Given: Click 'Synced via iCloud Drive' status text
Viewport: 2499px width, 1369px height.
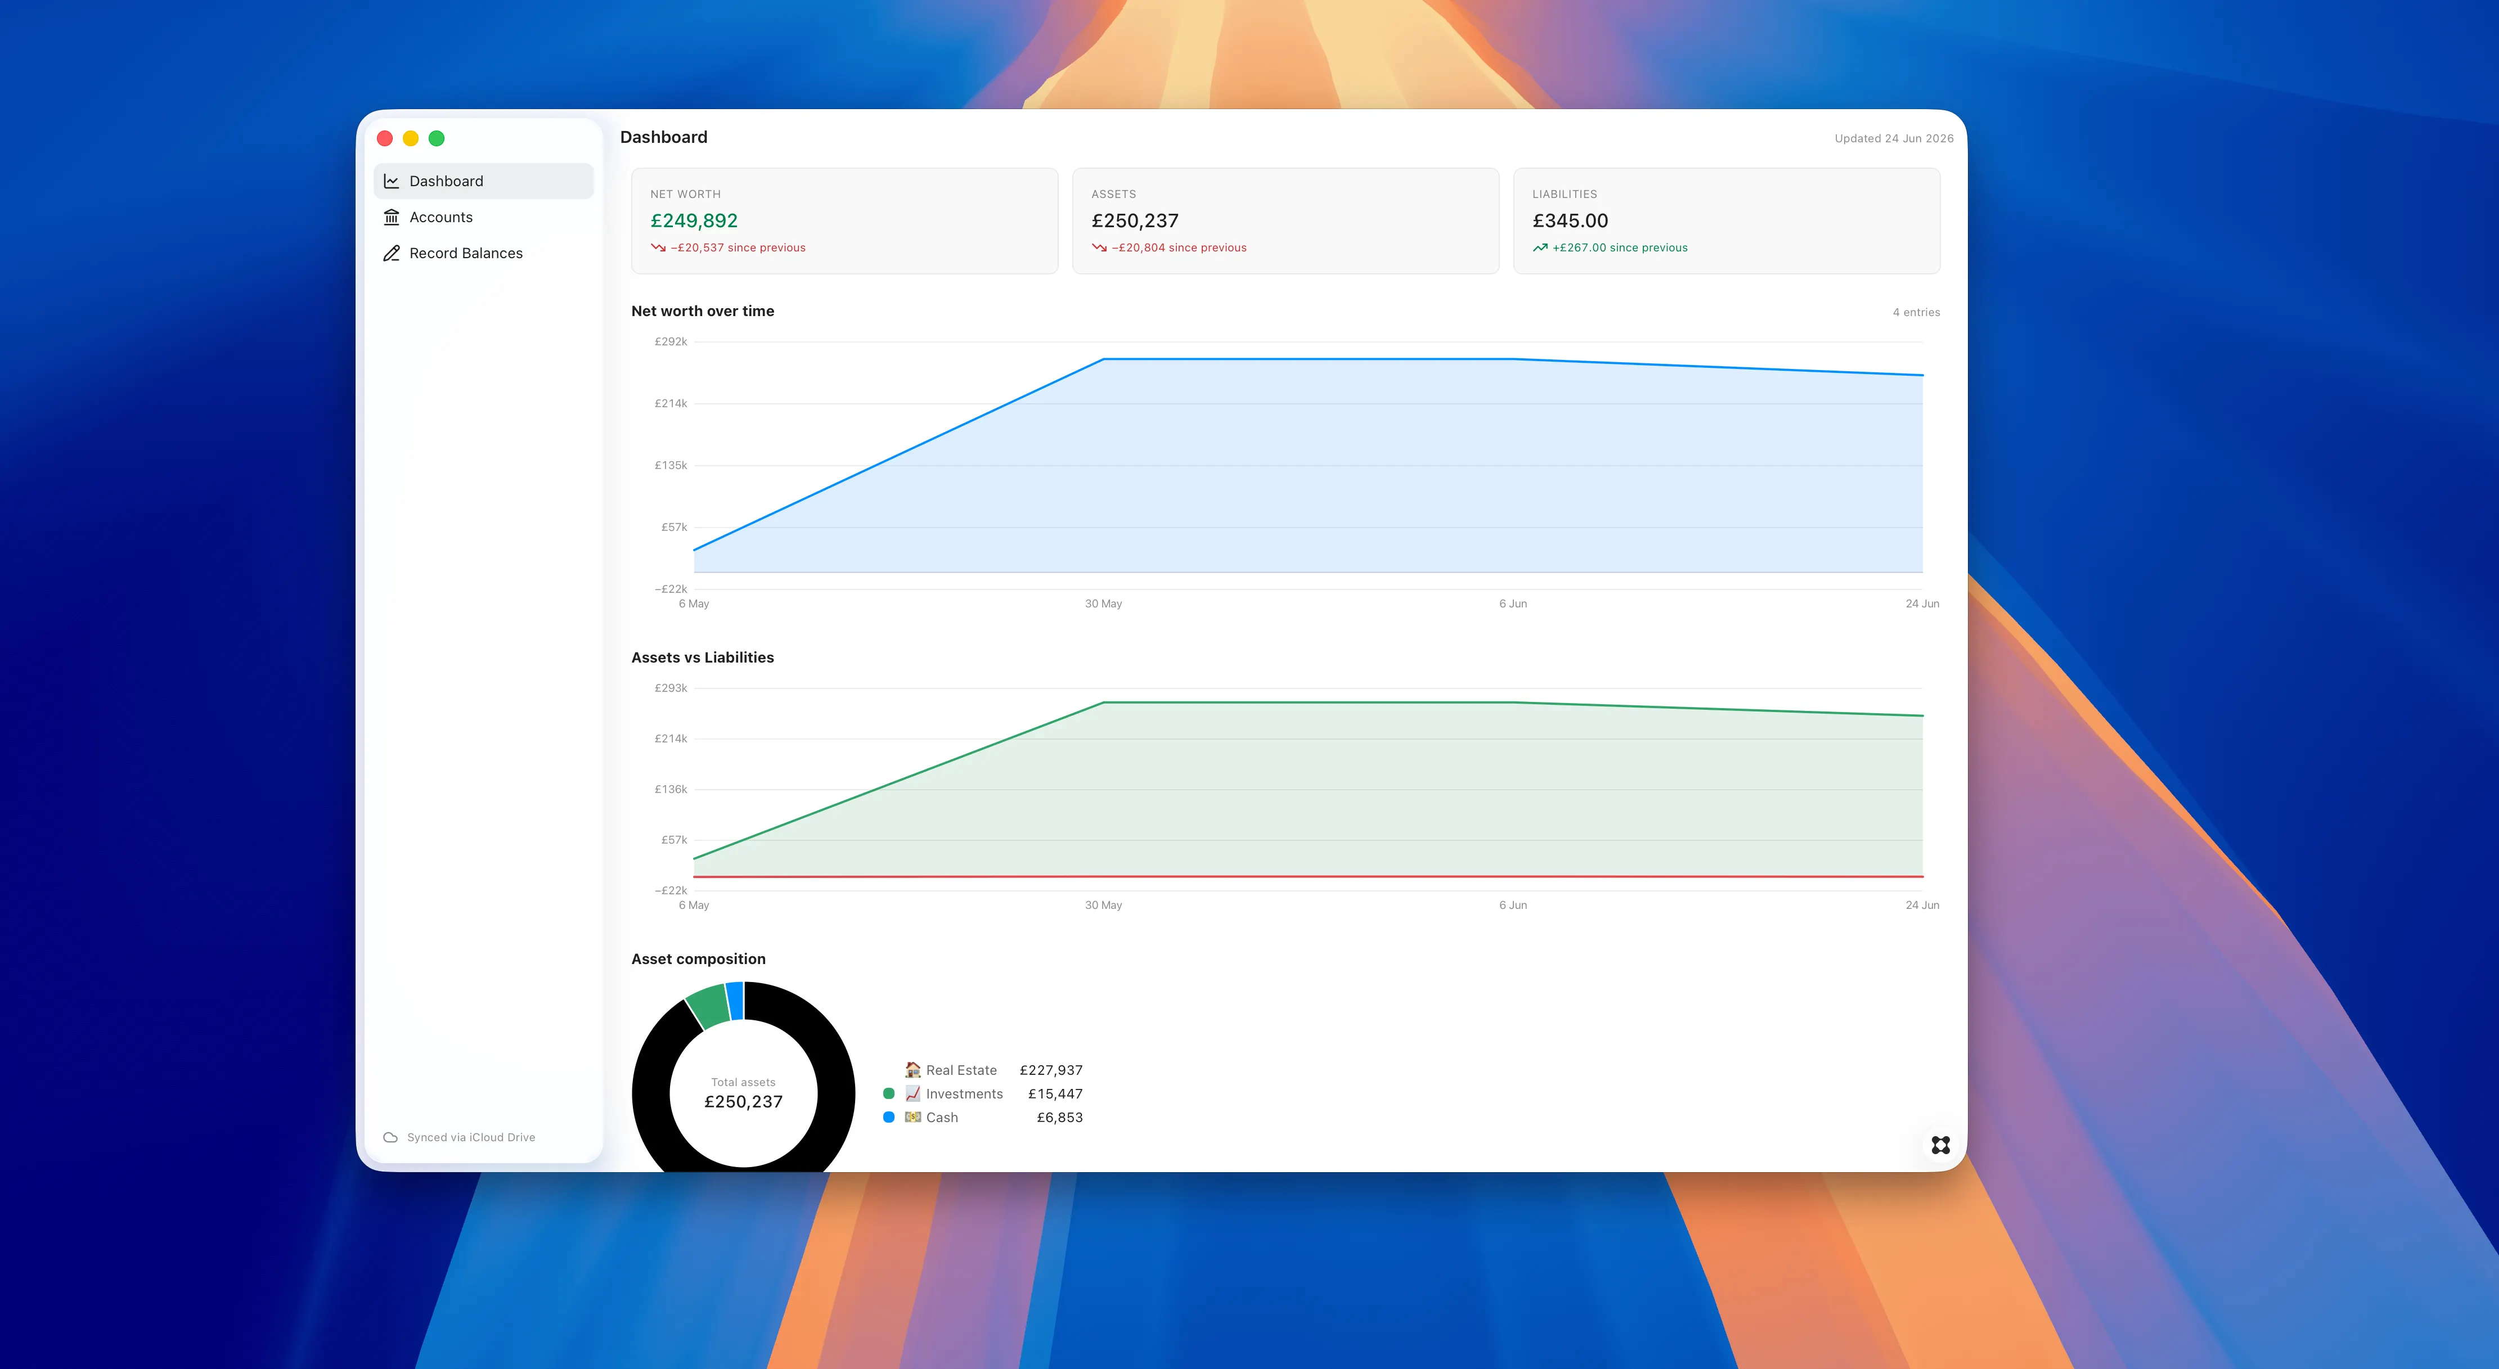Looking at the screenshot, I should pos(470,1137).
